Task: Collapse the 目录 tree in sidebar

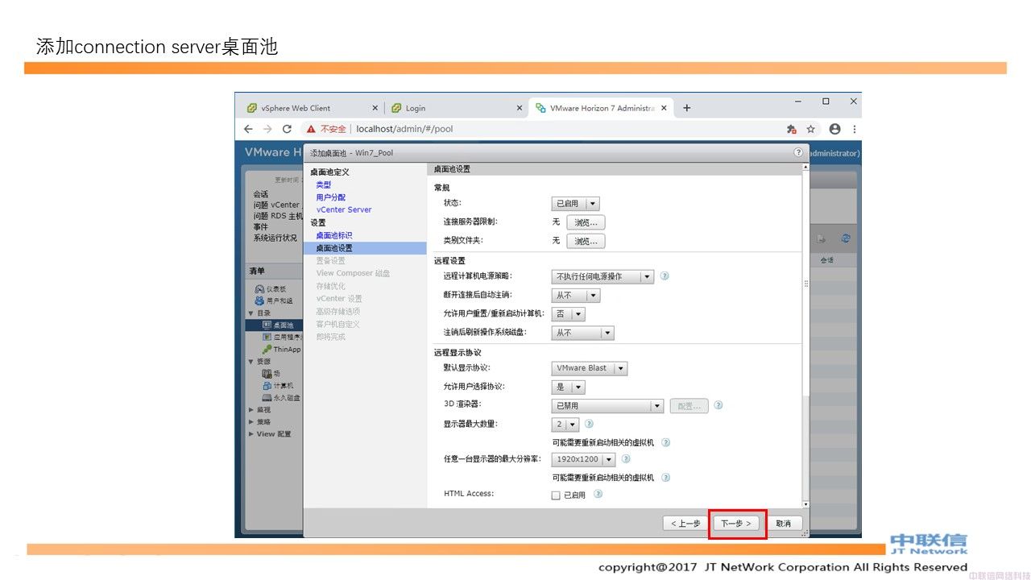Action: (x=251, y=313)
